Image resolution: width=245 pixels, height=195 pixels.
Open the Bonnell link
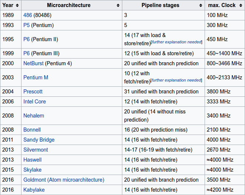pyautogui.click(x=32, y=130)
